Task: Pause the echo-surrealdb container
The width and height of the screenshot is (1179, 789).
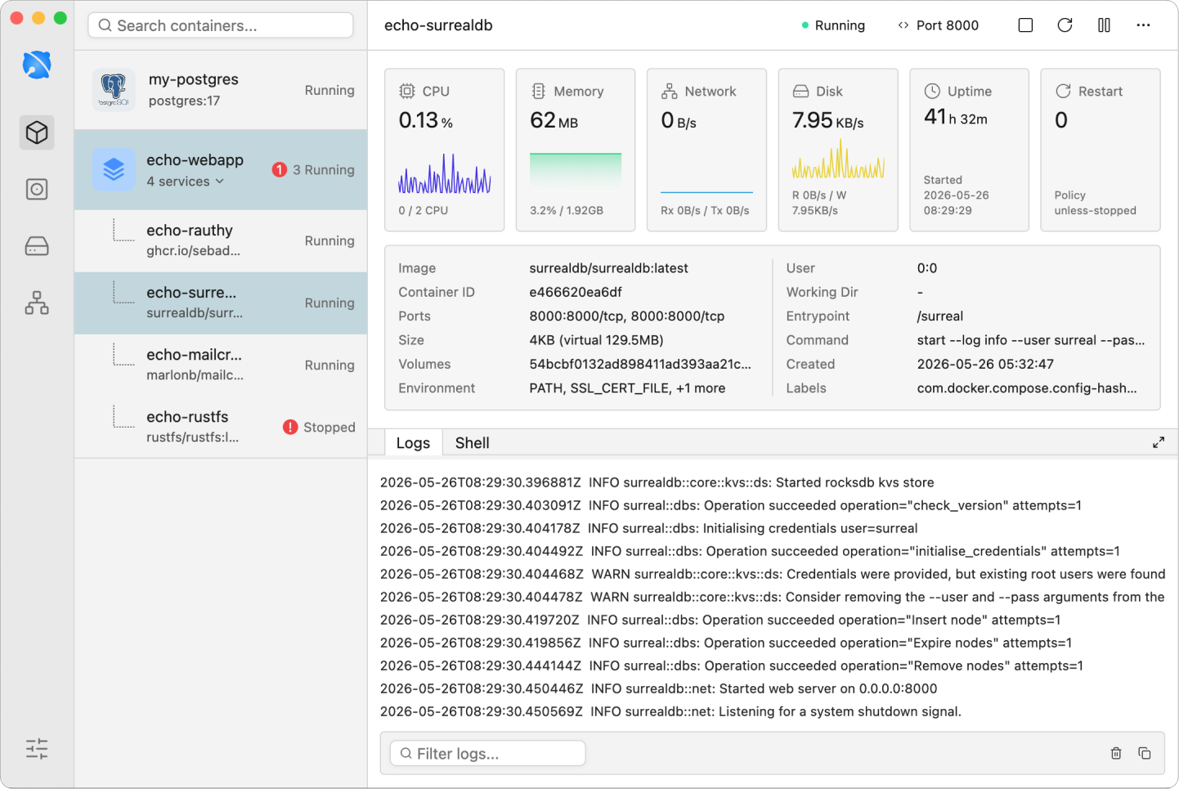Action: pos(1104,25)
